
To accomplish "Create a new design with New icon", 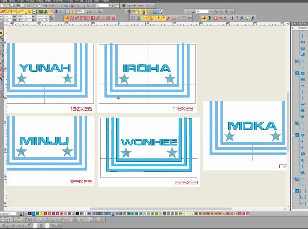I will tap(2, 6).
